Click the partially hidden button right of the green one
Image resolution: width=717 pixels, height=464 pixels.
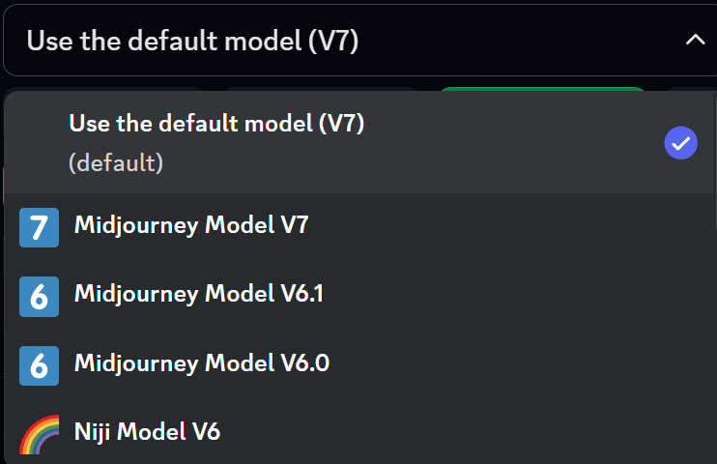691,90
